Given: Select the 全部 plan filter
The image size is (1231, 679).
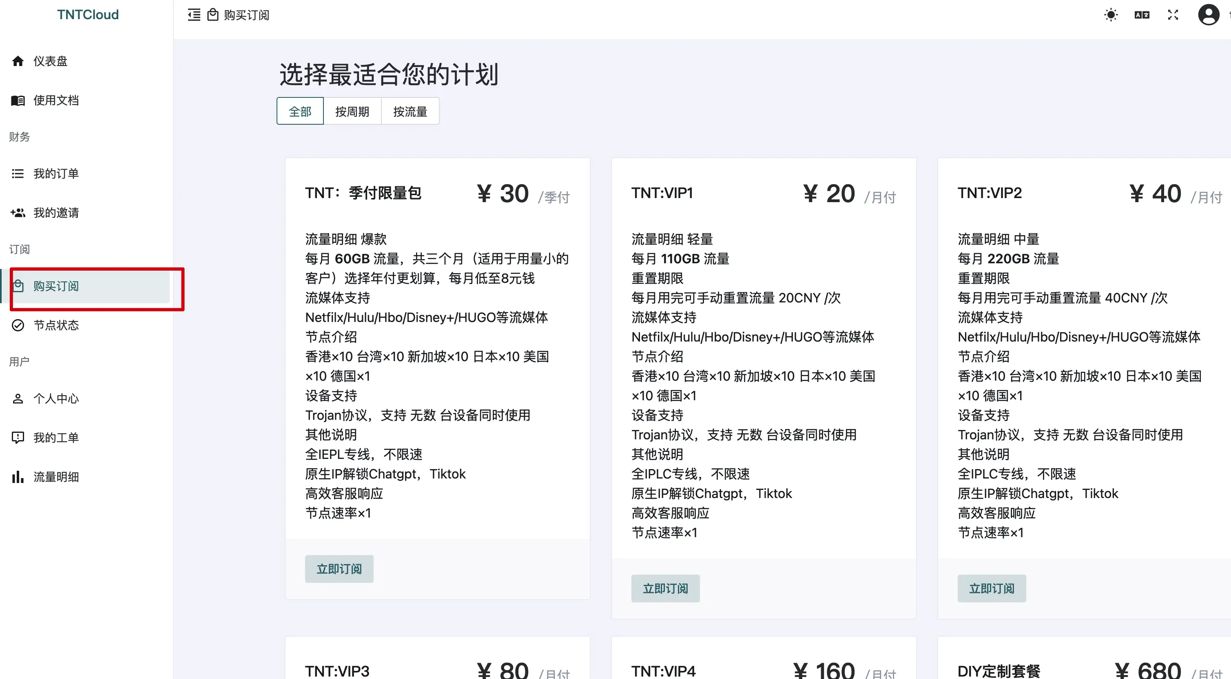Looking at the screenshot, I should point(300,111).
